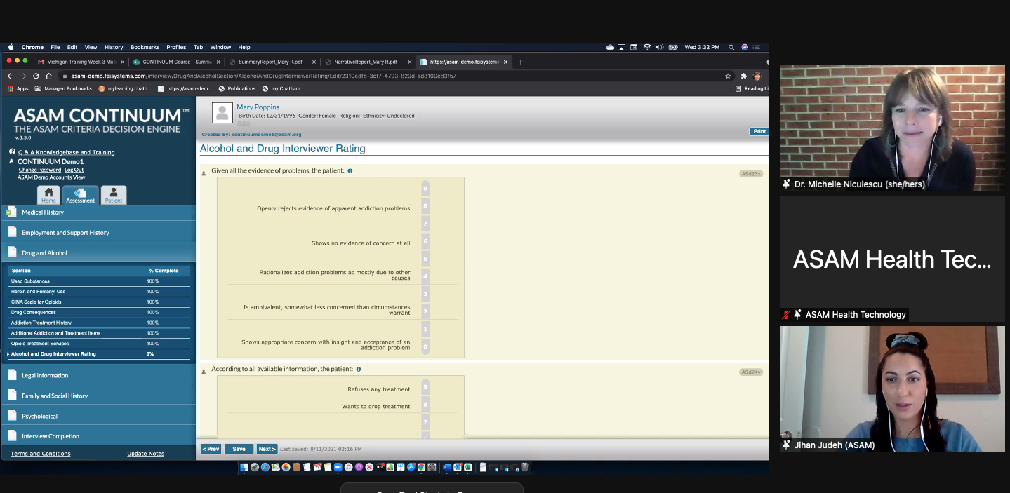Expand Family and Social History section

point(98,396)
